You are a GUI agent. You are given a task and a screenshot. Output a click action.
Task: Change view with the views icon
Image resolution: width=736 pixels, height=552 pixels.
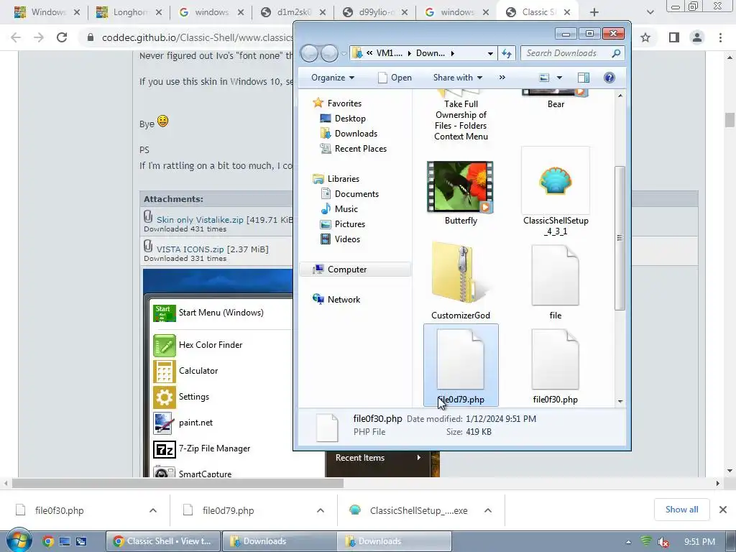(x=544, y=78)
